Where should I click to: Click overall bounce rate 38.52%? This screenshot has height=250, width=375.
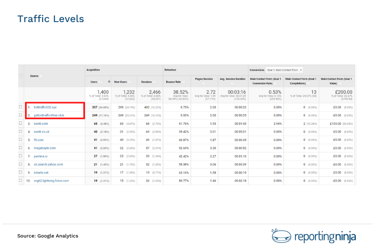tap(180, 92)
